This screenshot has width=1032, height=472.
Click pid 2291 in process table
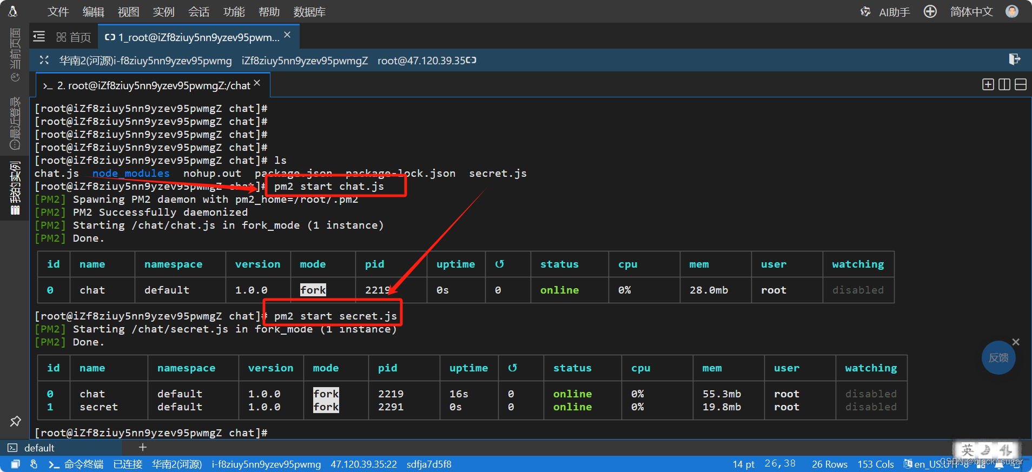tap(391, 407)
